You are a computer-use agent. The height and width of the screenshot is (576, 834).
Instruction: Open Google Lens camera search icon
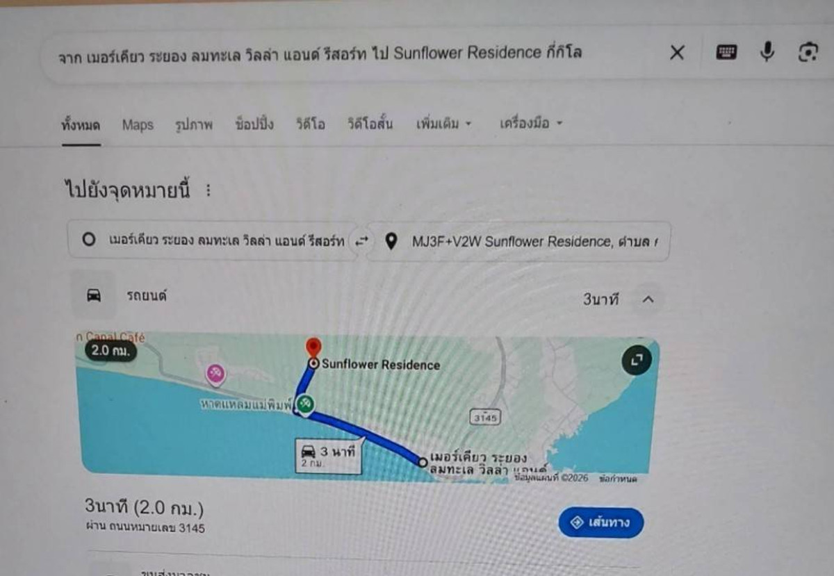point(808,52)
